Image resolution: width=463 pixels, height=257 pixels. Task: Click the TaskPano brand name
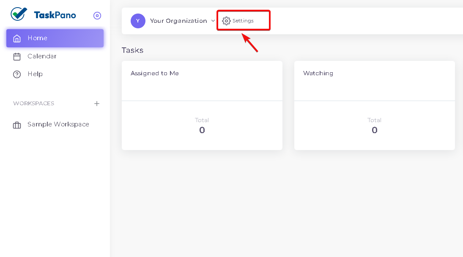55,15
